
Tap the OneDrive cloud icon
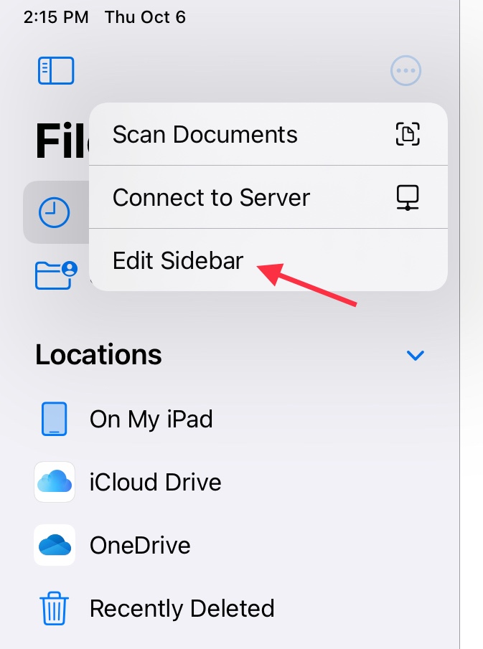pyautogui.click(x=55, y=545)
